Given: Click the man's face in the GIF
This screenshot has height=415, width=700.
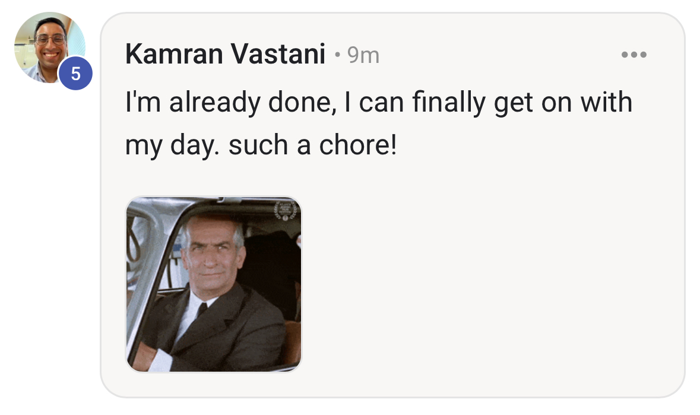Looking at the screenshot, I should click(211, 255).
